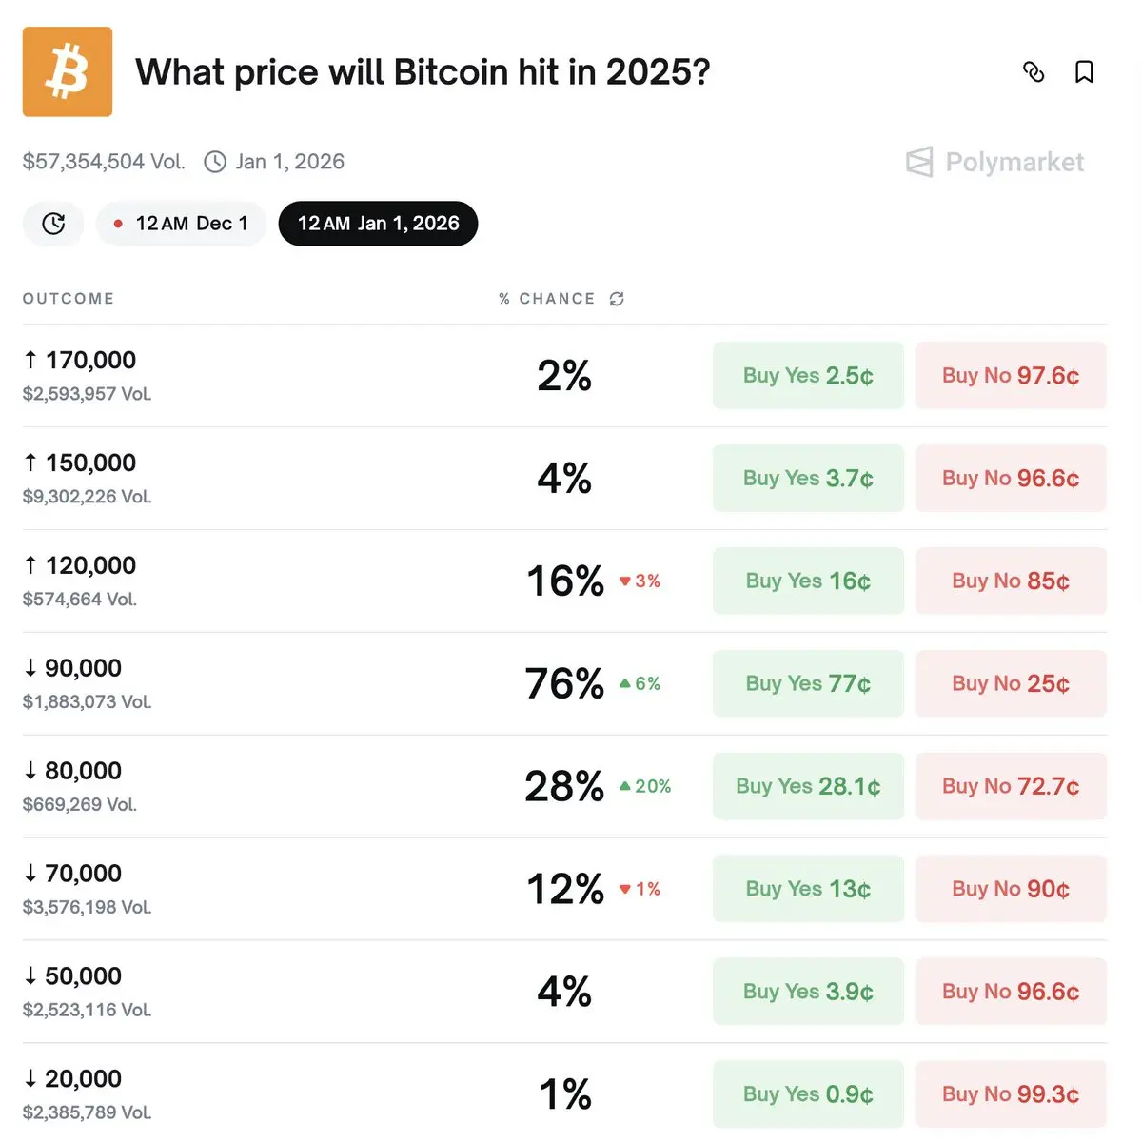Refresh the % chance column

617,299
